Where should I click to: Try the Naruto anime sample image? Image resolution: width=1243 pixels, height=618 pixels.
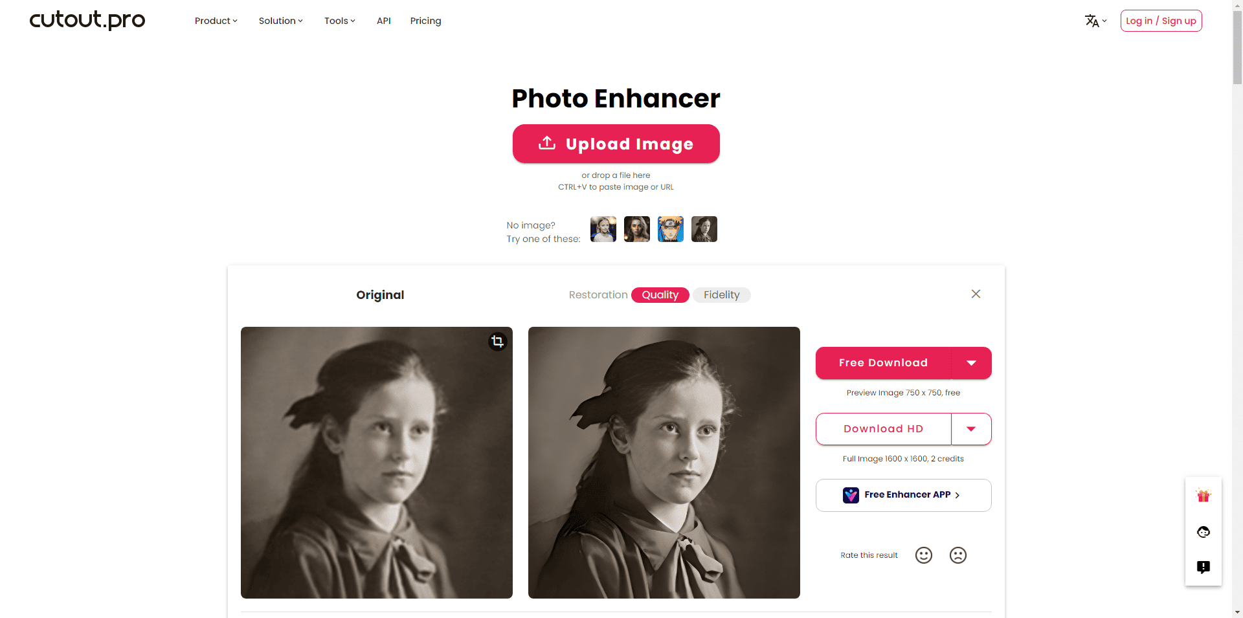click(x=671, y=229)
